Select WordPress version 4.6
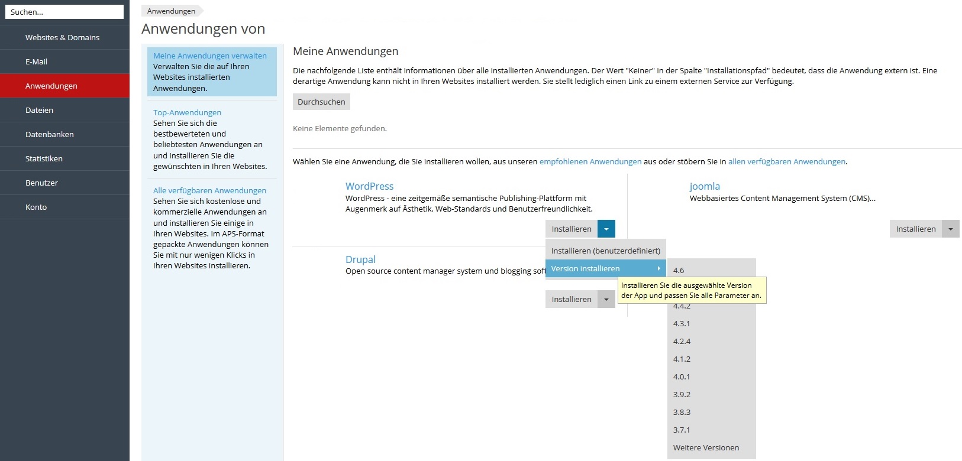This screenshot has height=461, width=962. click(712, 270)
